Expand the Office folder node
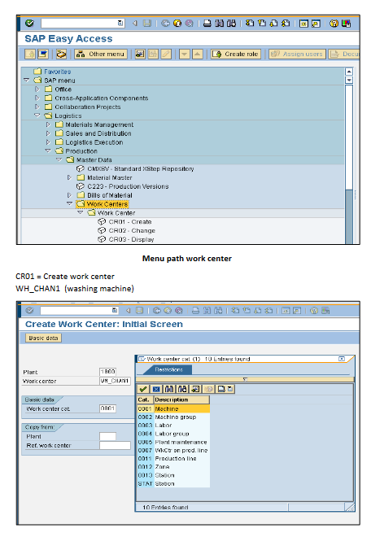Viewport: 371px width, 537px height. pyautogui.click(x=37, y=89)
